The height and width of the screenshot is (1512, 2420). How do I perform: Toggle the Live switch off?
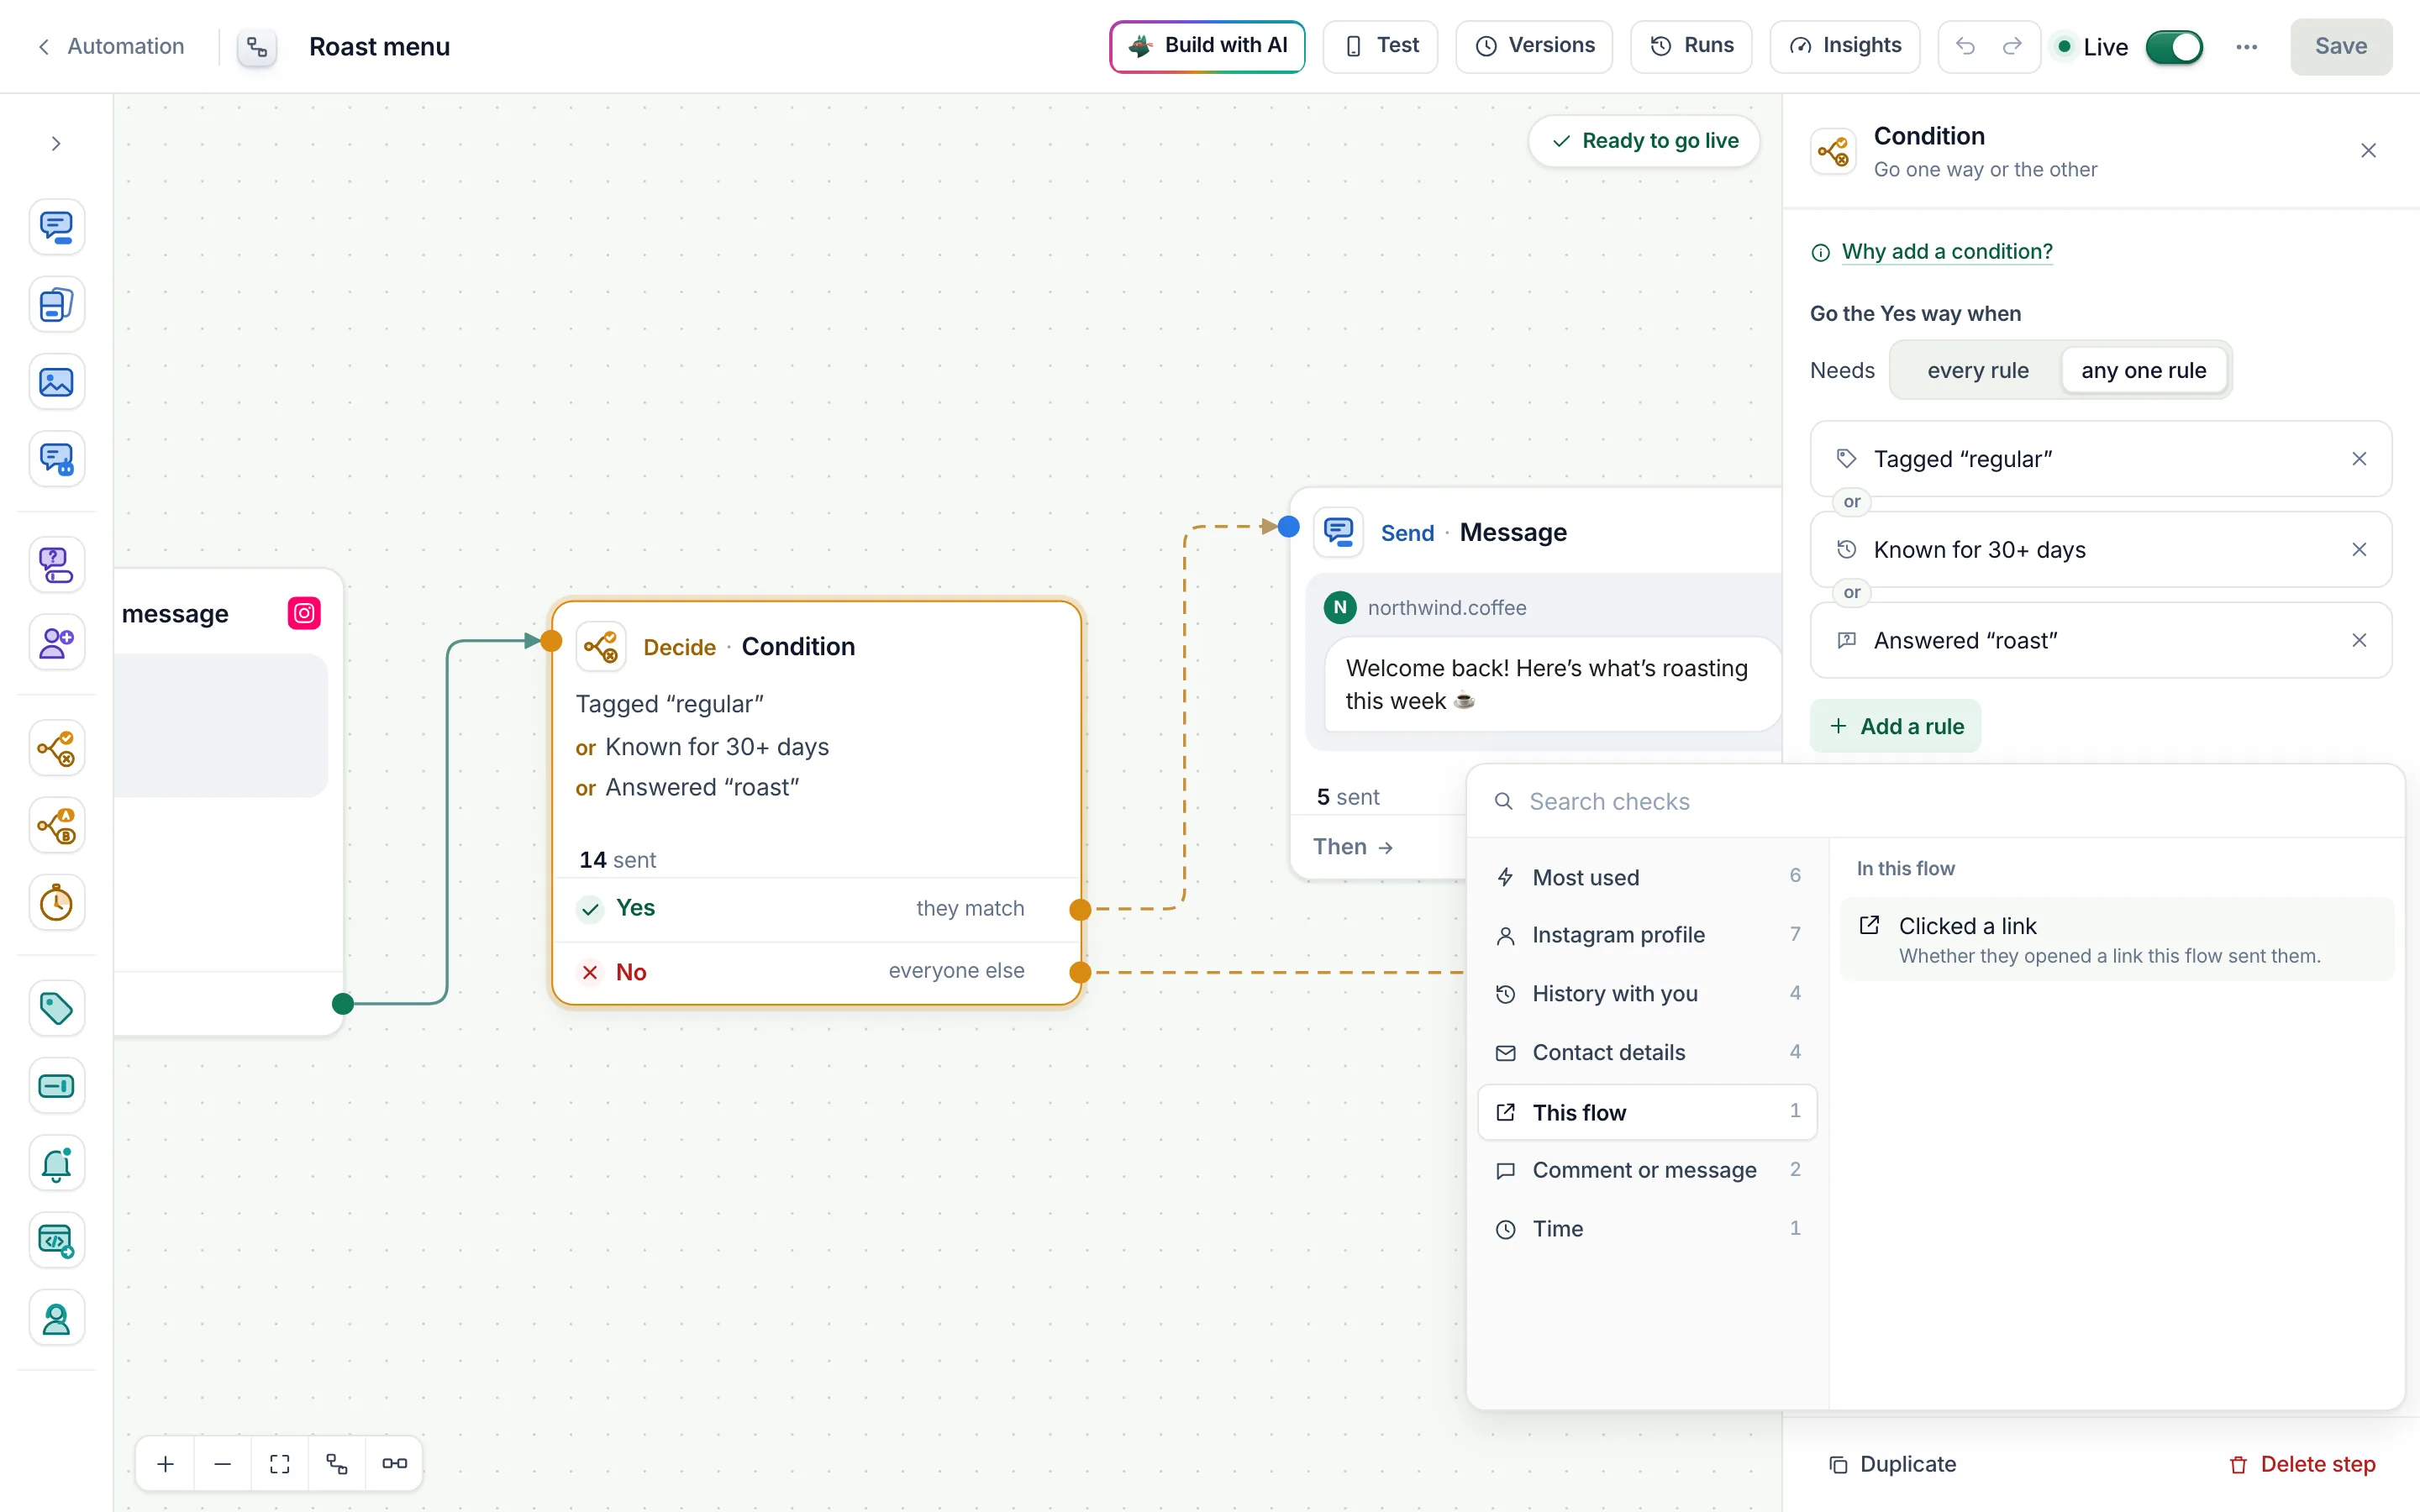(2174, 47)
